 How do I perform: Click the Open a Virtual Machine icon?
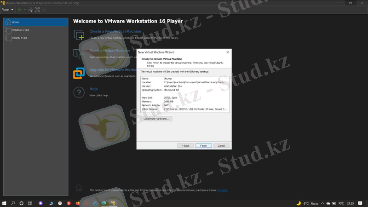coord(79,54)
